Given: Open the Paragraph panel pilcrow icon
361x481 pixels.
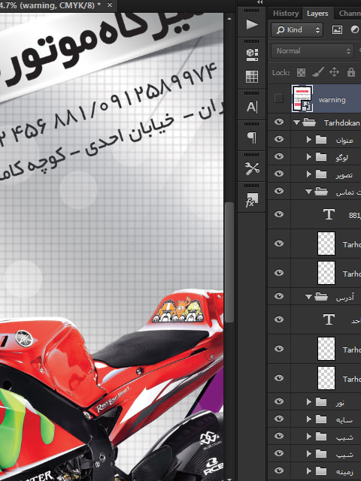Looking at the screenshot, I should pos(252,138).
